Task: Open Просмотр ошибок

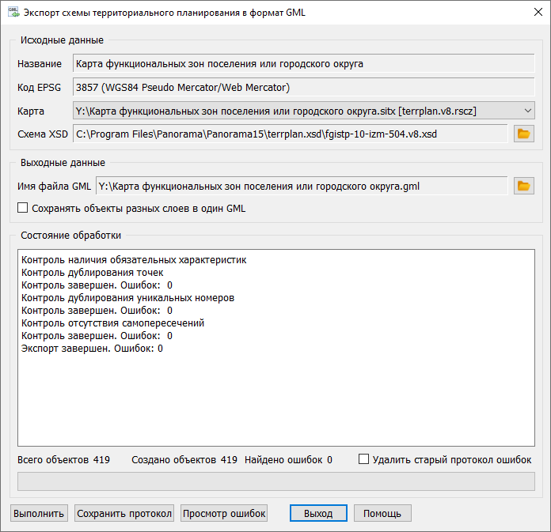Action: coord(224,513)
